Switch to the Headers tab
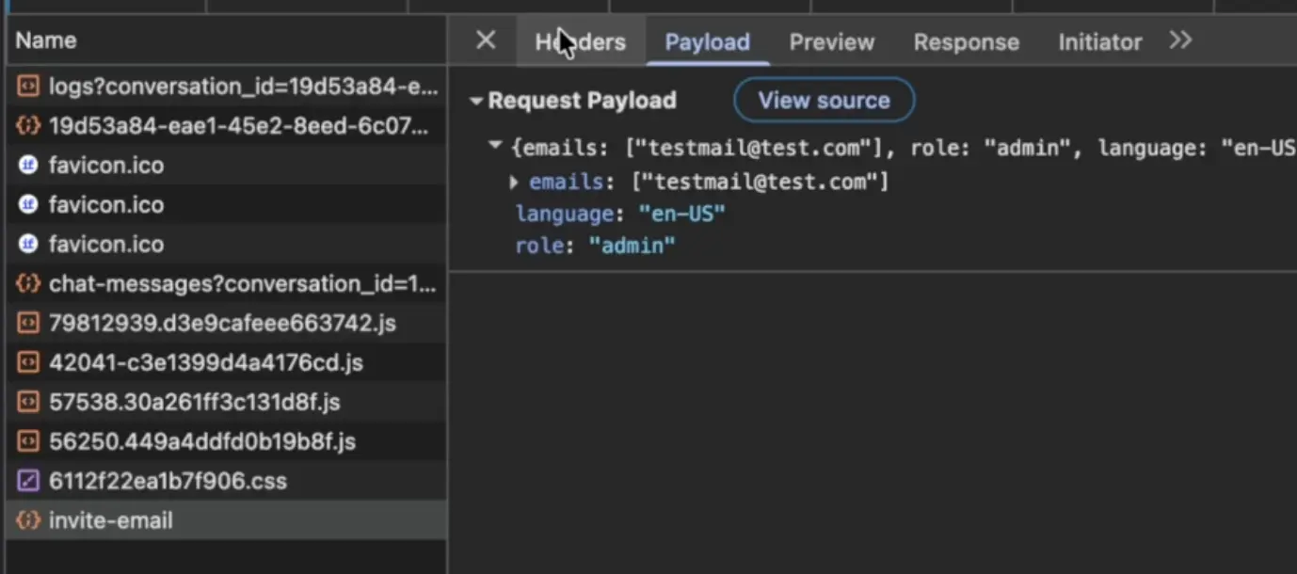 pyautogui.click(x=580, y=42)
